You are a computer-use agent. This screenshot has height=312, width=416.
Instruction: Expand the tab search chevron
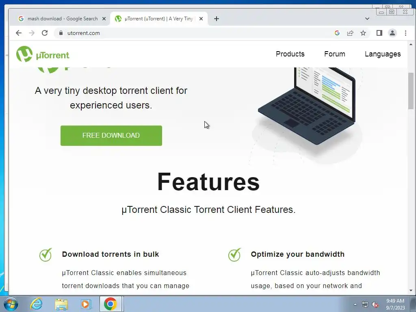click(367, 19)
